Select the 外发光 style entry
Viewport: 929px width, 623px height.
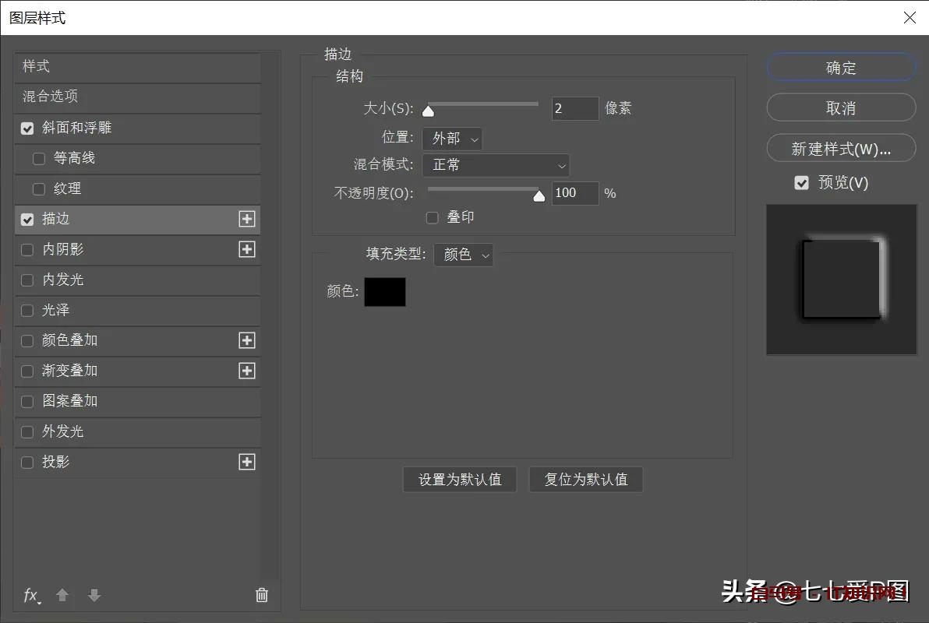click(x=62, y=431)
